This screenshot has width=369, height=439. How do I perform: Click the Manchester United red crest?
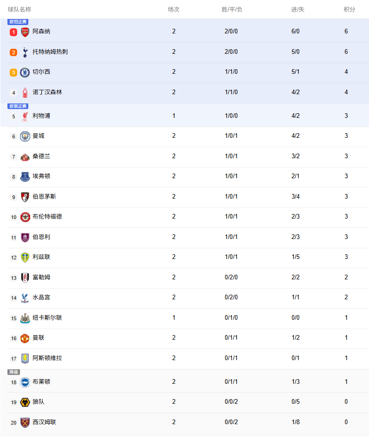coord(25,338)
